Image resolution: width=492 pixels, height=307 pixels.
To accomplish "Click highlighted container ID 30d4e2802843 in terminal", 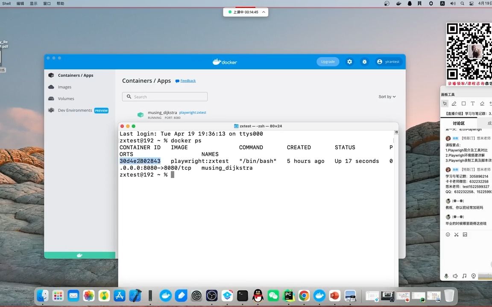I will coord(140,161).
